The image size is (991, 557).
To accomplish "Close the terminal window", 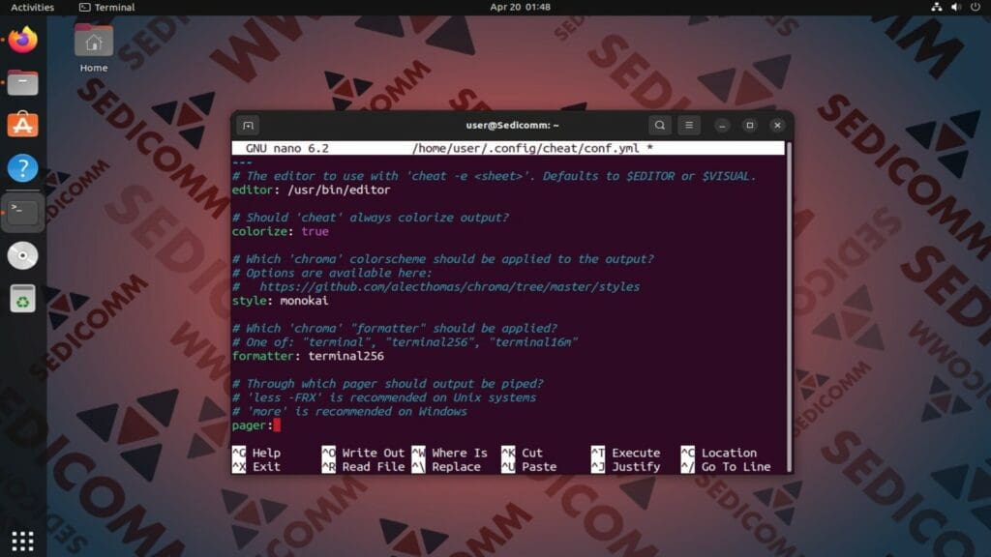I will tap(777, 125).
